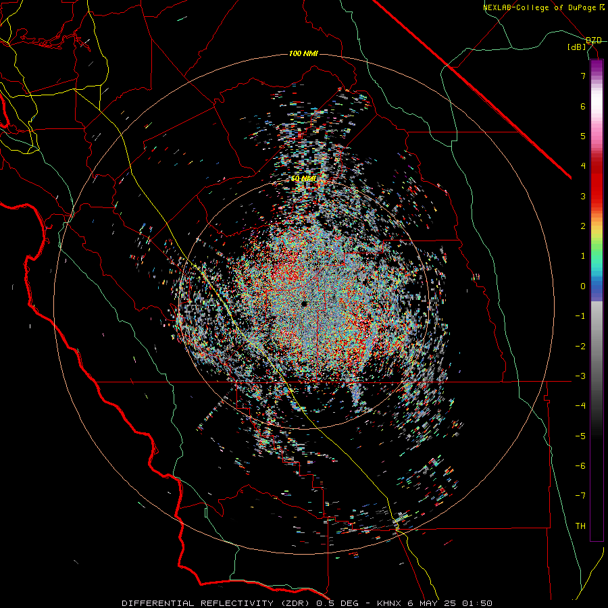Click the 2 value on the ZDR scale
This screenshot has width=608, height=608.
tap(583, 226)
